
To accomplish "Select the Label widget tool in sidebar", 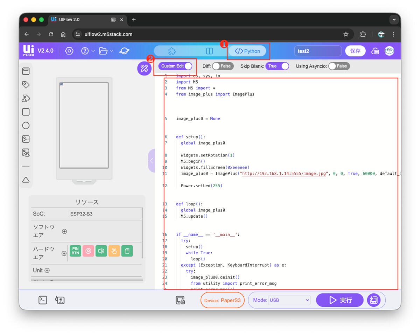I will (26, 85).
